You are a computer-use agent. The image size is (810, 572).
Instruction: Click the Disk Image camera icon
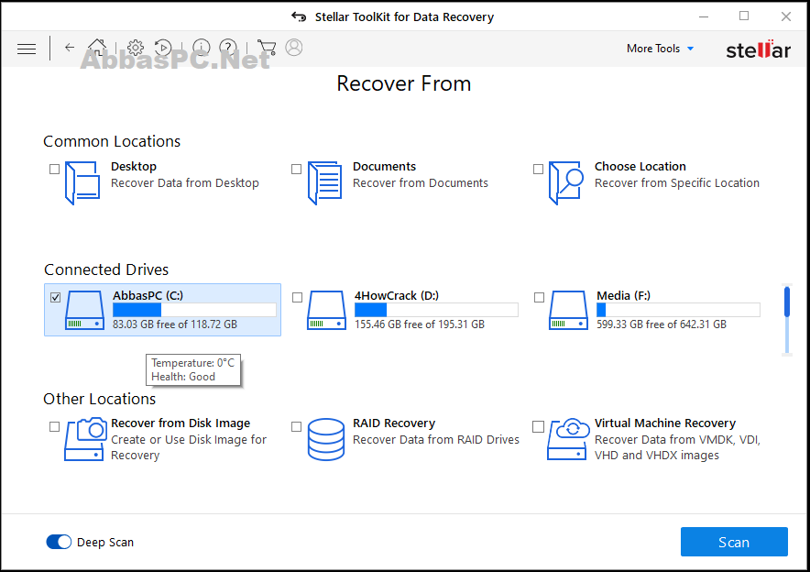click(84, 439)
